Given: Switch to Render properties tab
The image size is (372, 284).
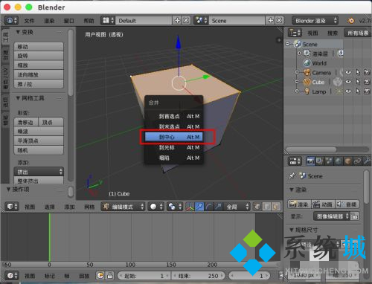Looking at the screenshot, I should (310, 161).
